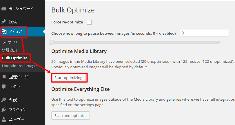Select Bulk Optimize in the sidebar

point(15,58)
